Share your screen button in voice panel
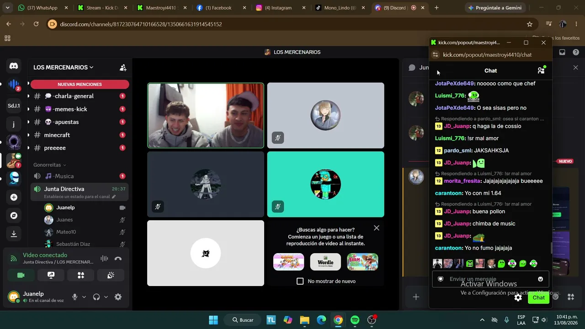585x329 pixels. (51, 275)
